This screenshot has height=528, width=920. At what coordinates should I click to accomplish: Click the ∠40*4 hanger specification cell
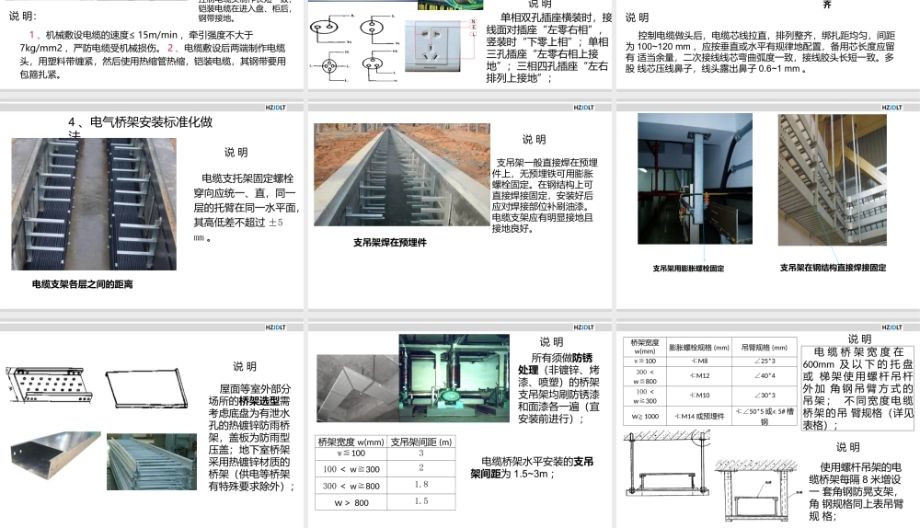point(764,376)
